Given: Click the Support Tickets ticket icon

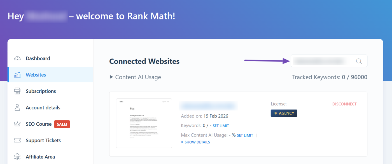Looking at the screenshot, I should 17,140.
